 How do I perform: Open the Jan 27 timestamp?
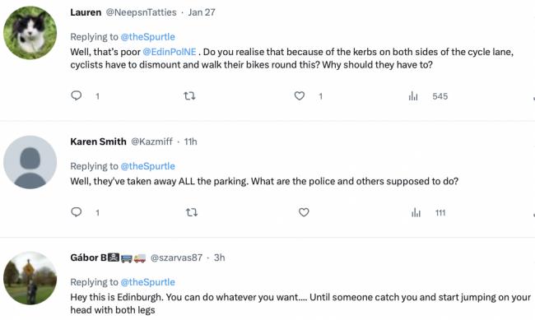202,12
